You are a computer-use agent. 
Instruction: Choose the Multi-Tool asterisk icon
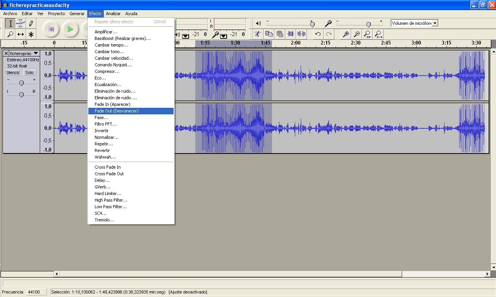point(31,34)
